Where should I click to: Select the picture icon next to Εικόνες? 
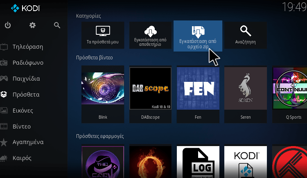point(4,110)
